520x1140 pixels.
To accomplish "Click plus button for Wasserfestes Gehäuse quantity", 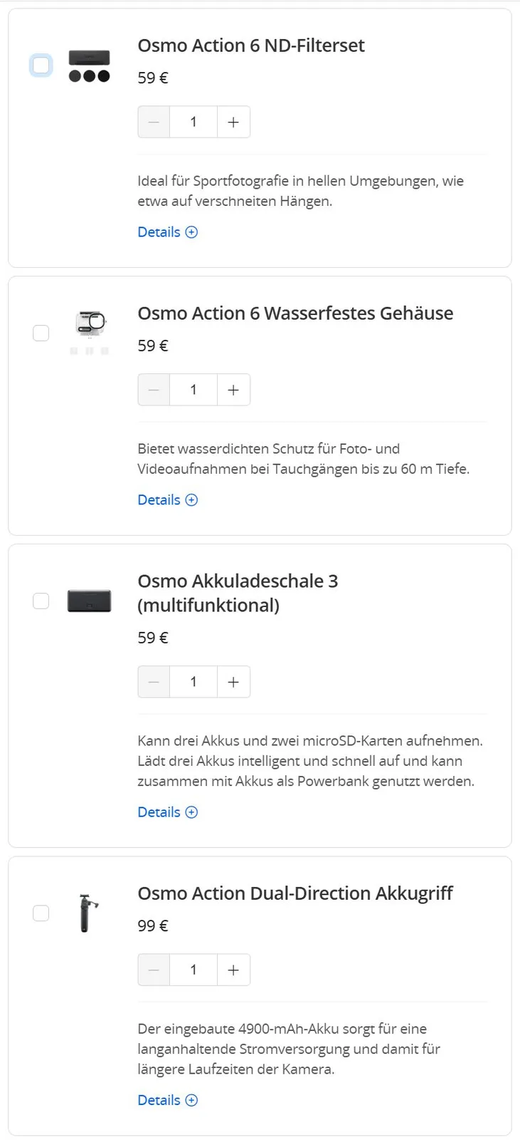I will pyautogui.click(x=233, y=390).
